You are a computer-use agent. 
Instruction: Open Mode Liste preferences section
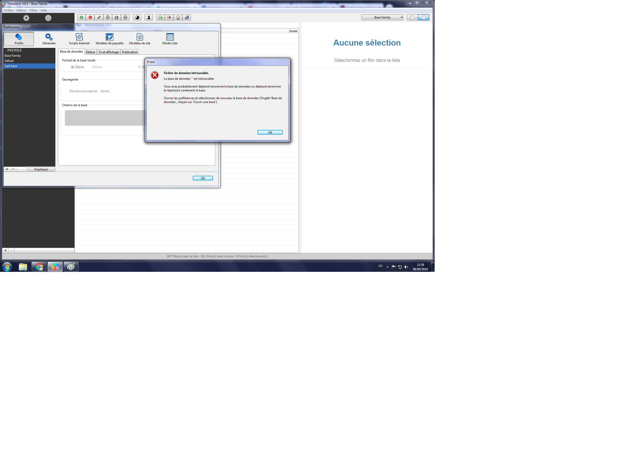[x=170, y=39]
